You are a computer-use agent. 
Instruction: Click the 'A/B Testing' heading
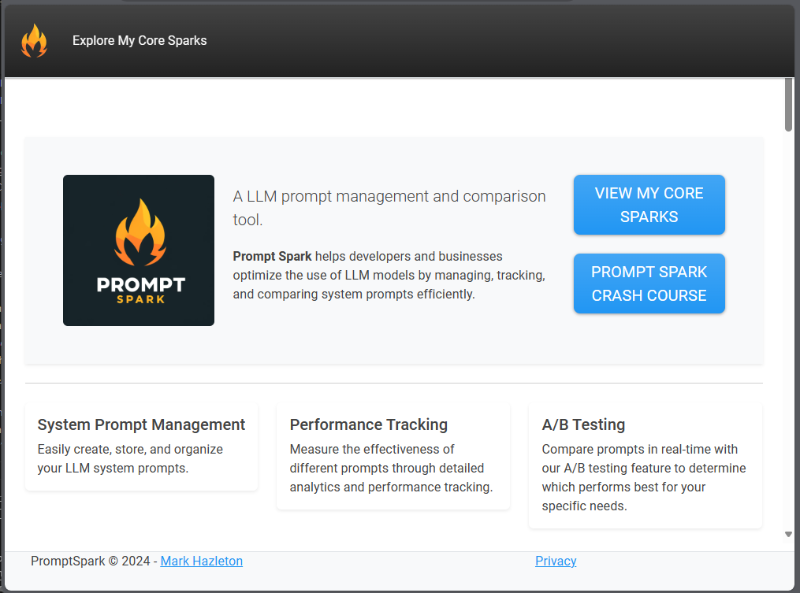583,424
